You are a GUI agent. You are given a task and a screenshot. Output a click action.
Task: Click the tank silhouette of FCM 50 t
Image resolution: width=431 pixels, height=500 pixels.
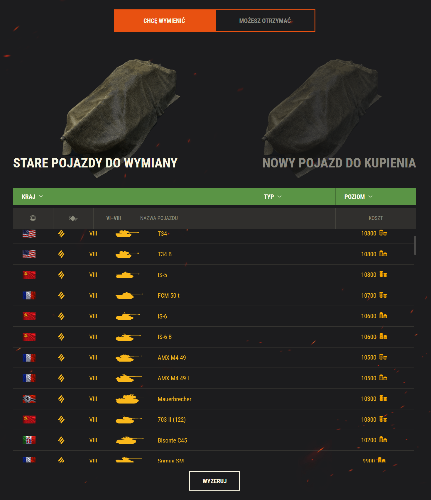click(x=129, y=295)
